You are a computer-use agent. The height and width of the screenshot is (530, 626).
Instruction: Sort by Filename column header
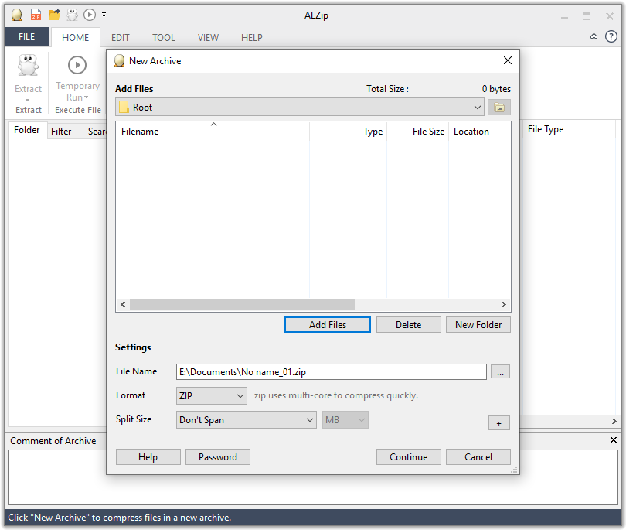[x=213, y=131]
